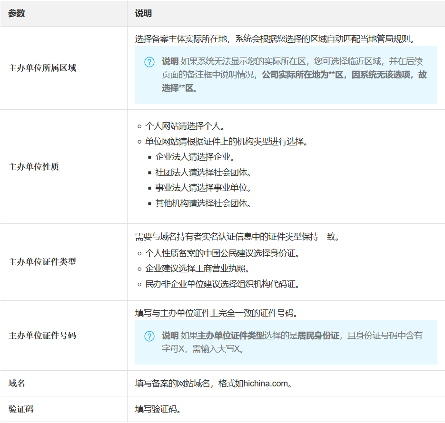Screen dimensions: 445x423
Task: Select the 主办单位性质 row label
Action: point(34,167)
